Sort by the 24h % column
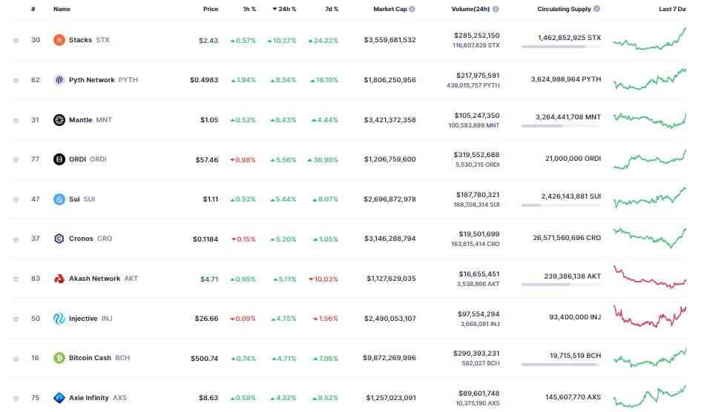 click(285, 9)
